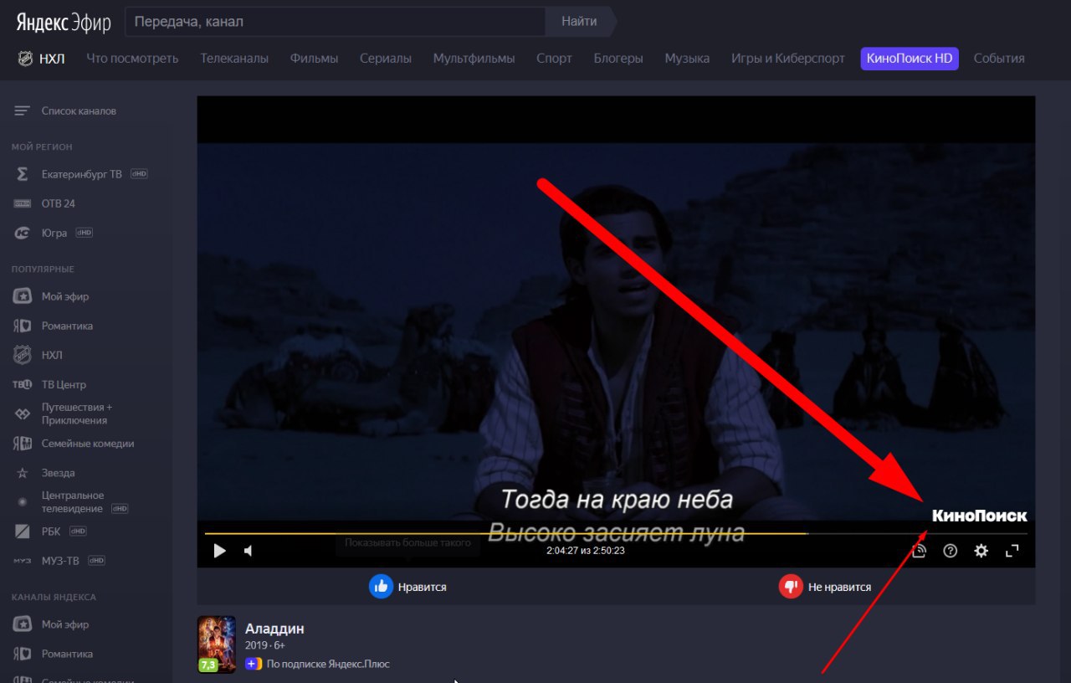Click the Екатеринбург ТВ channel name
Screen dimensions: 1071x683
82,174
